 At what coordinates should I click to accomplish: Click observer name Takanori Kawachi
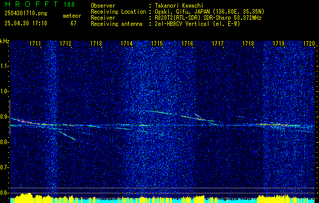[179, 6]
